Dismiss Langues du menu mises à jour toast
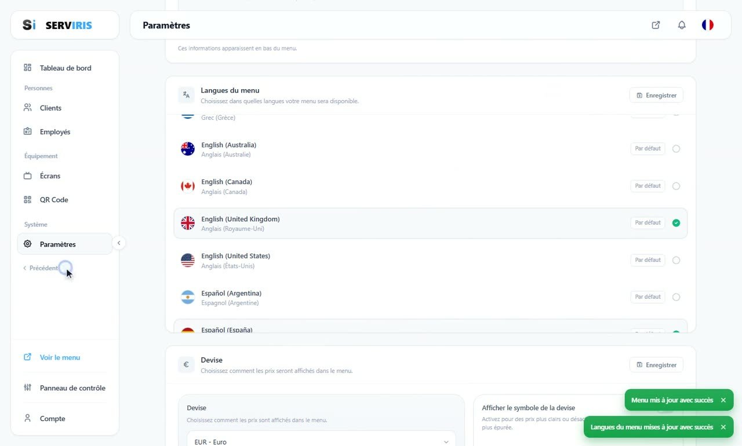The image size is (742, 446). coord(723,427)
